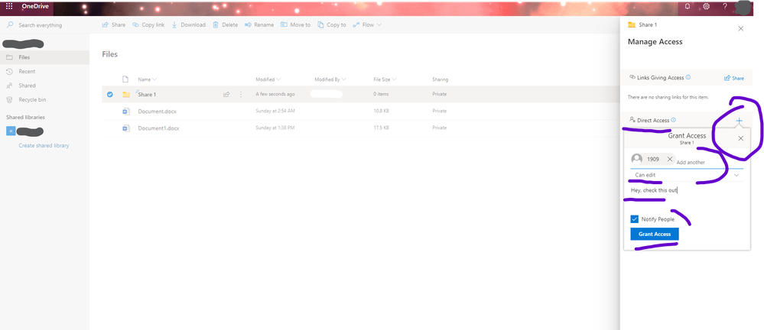Viewport: 764px width, 330px height.
Task: Click the Grant Access button
Action: pos(655,234)
